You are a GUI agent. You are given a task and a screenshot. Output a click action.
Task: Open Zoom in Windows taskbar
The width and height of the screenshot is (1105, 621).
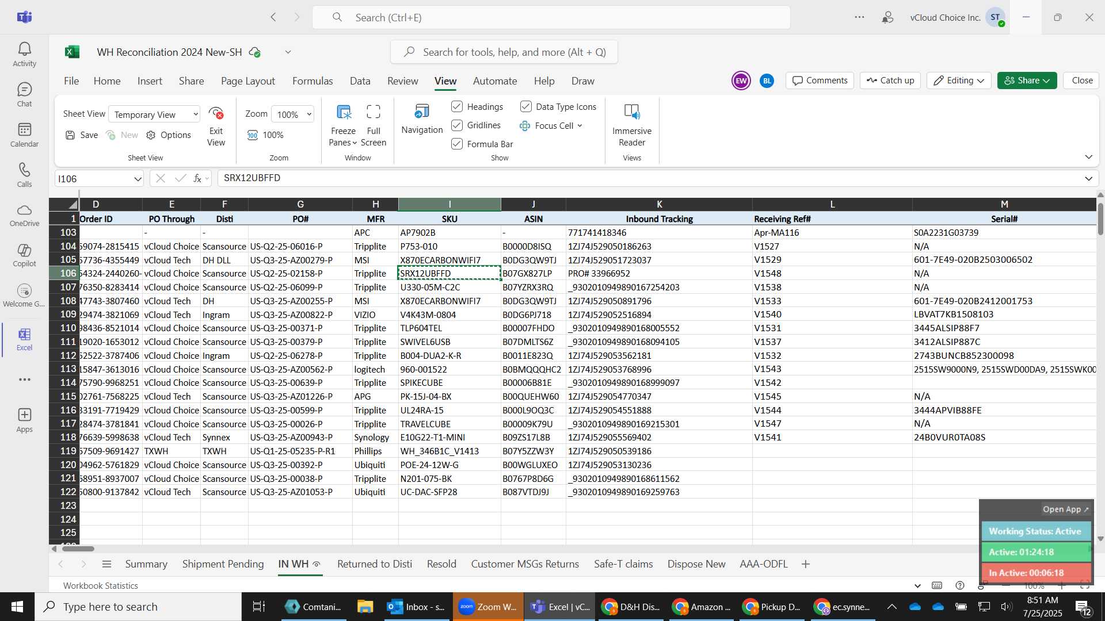point(488,607)
